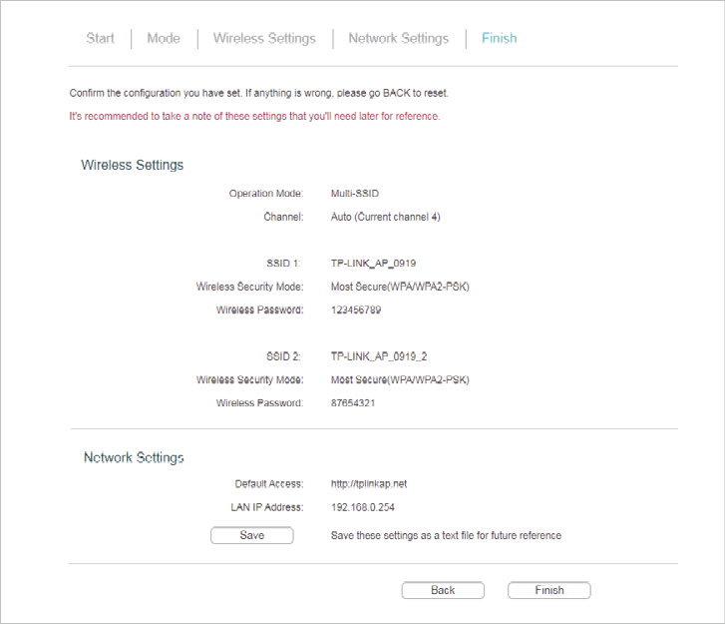Go to the Start wizard step

(x=100, y=38)
